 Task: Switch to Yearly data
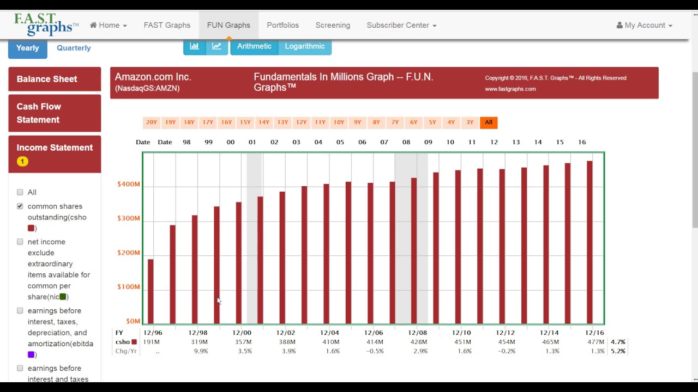pos(28,48)
